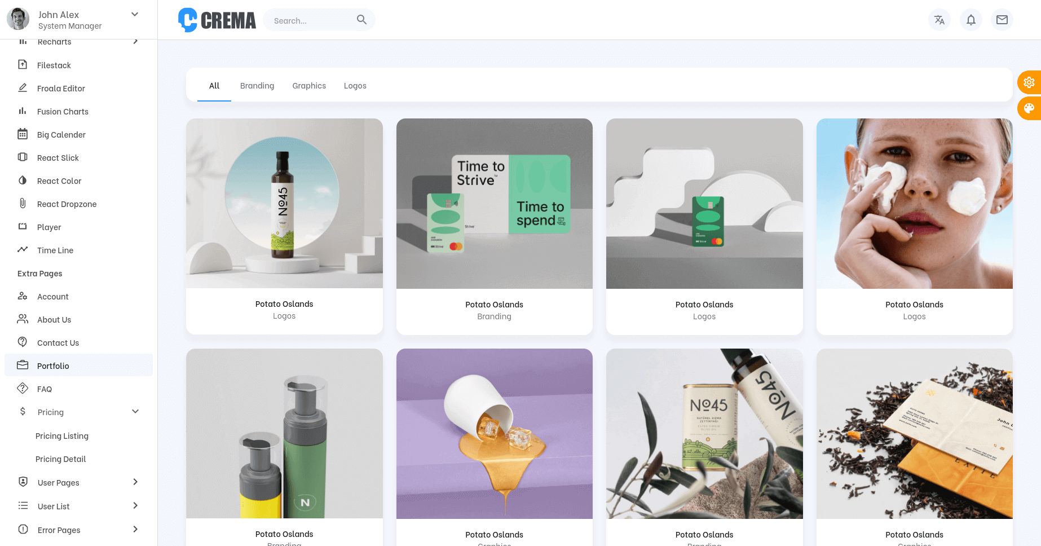1041x546 pixels.
Task: Click the Time Line chart icon
Action: click(23, 250)
